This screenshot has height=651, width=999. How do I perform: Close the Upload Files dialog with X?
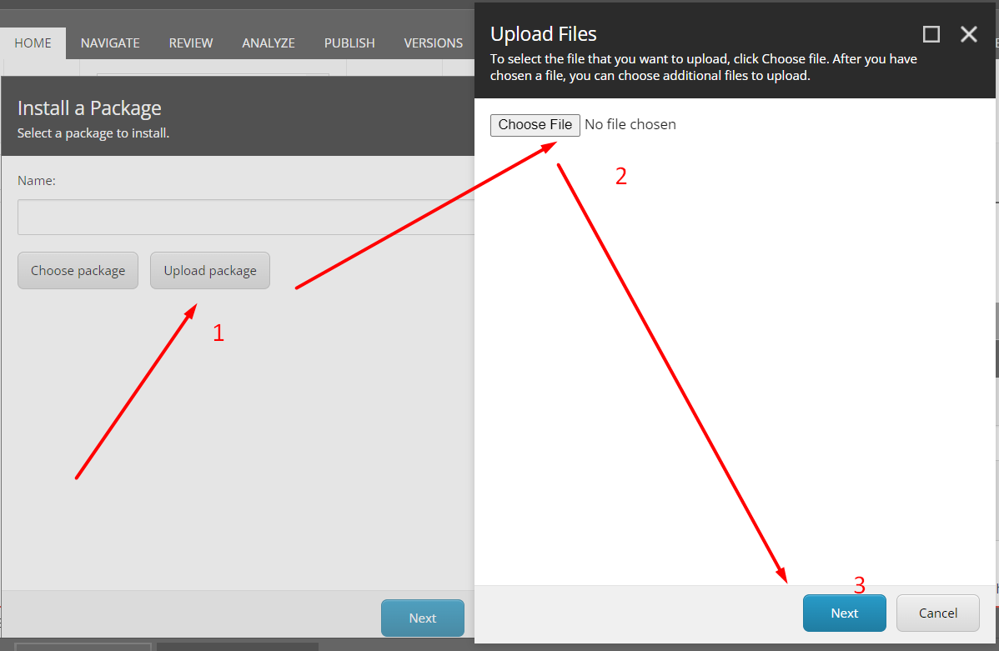[x=968, y=34]
